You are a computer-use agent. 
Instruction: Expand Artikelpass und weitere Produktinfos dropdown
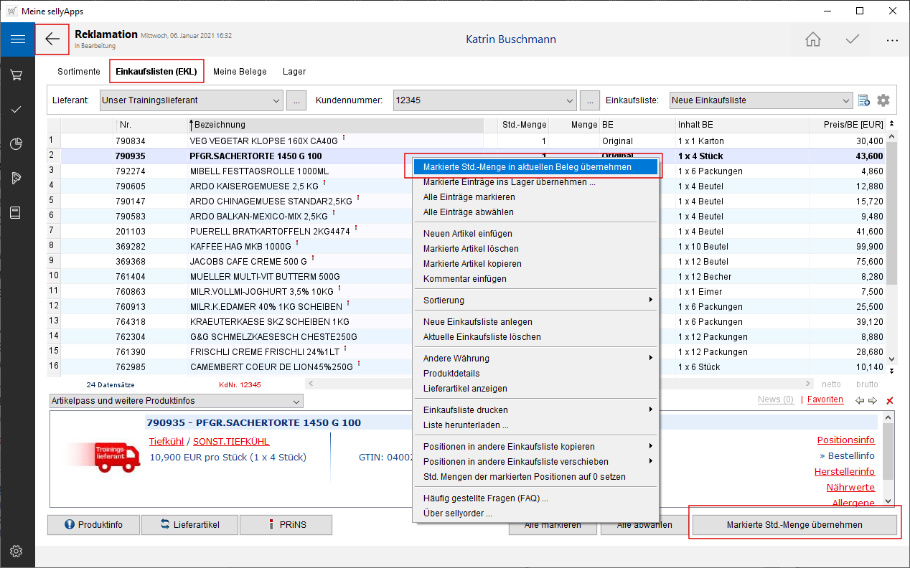[x=296, y=401]
